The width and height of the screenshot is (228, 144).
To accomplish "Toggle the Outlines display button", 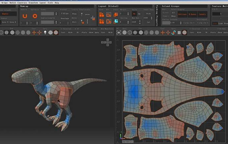I will point(183,14).
